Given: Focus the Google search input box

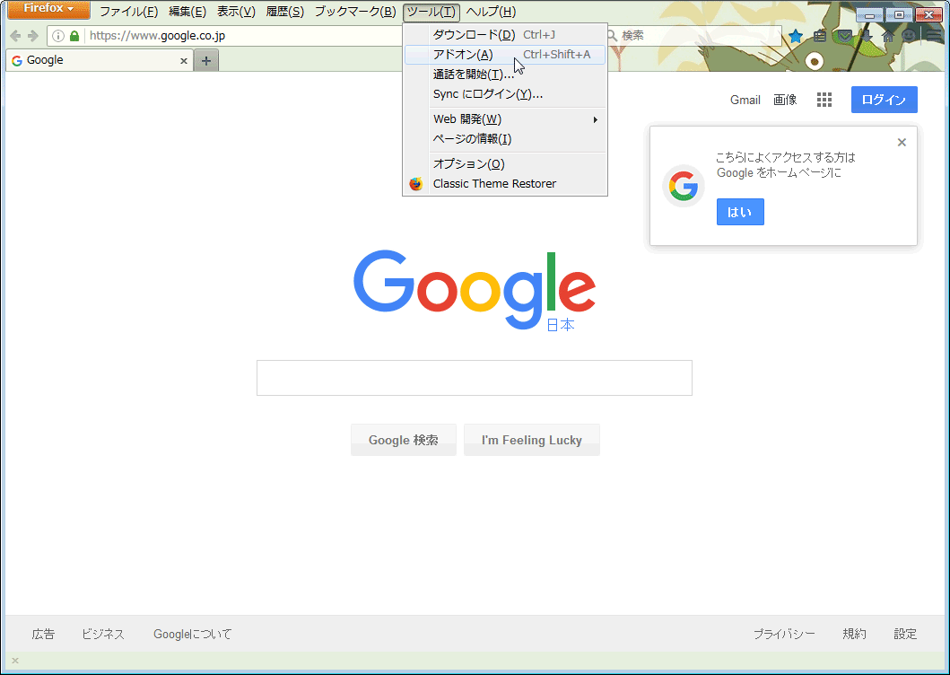Looking at the screenshot, I should click(475, 378).
